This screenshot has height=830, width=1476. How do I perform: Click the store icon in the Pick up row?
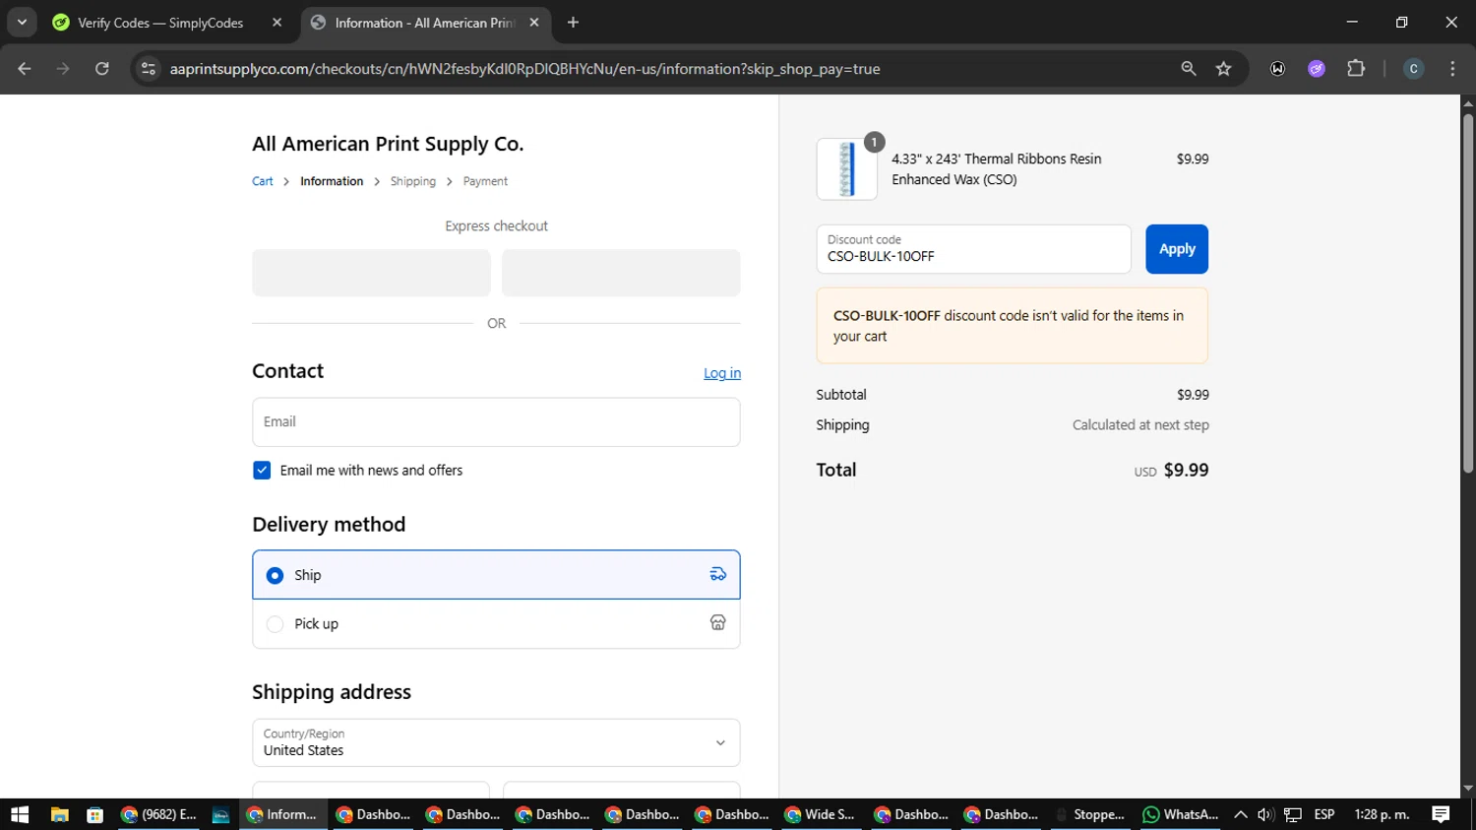click(718, 623)
